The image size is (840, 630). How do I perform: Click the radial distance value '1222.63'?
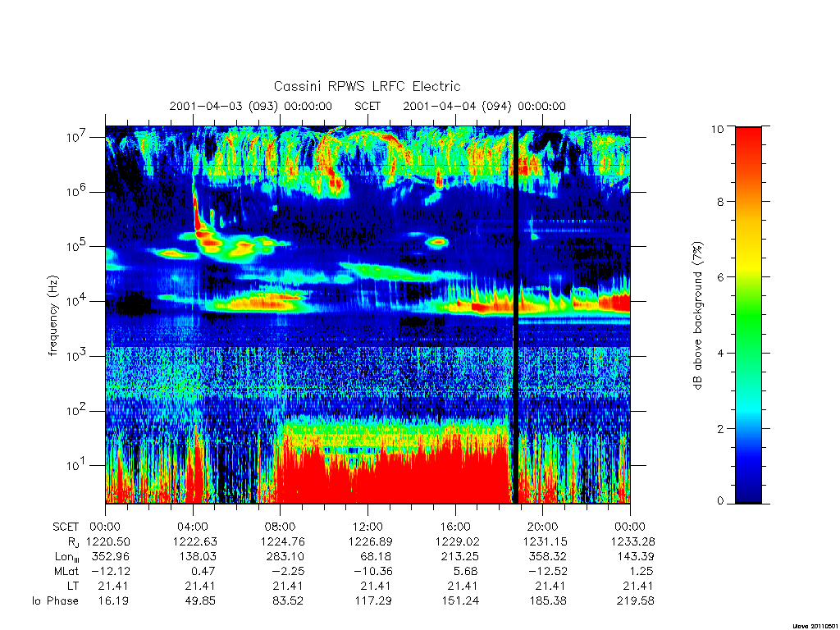tap(195, 541)
